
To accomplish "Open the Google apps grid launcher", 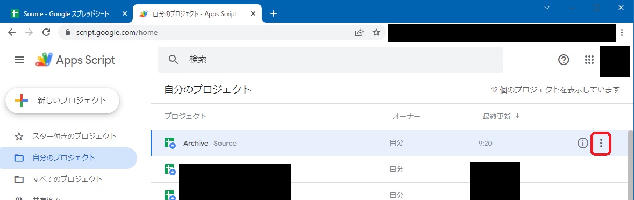I will click(589, 60).
